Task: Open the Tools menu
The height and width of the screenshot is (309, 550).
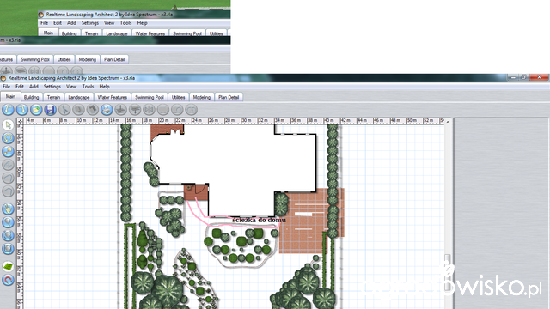Action: [x=88, y=87]
